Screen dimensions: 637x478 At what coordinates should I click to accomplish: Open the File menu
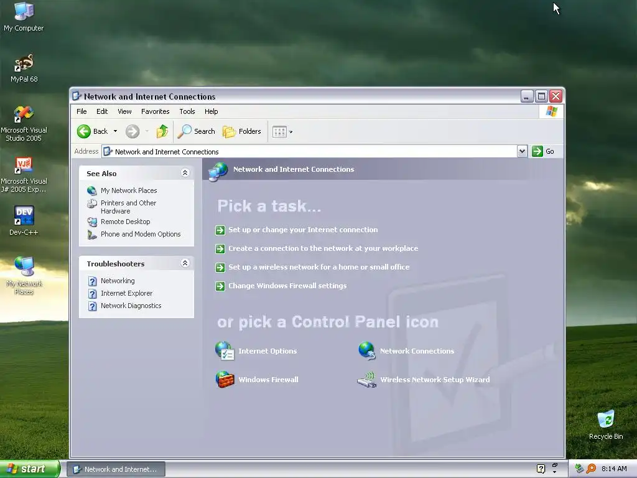tap(81, 111)
